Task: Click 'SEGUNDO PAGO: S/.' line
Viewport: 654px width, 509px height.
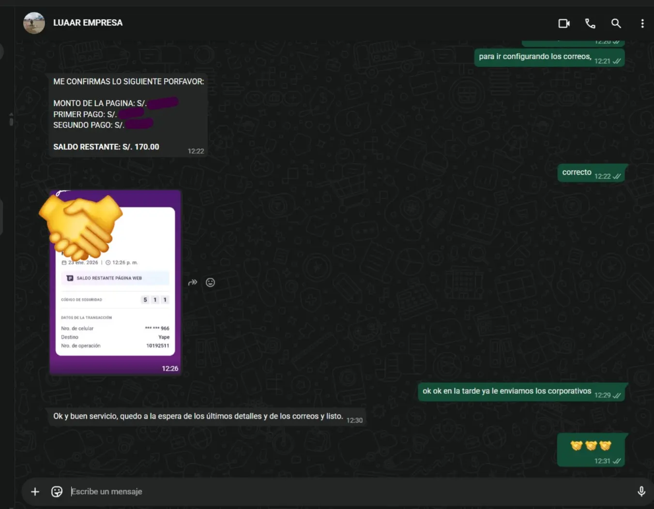Action: pyautogui.click(x=89, y=125)
